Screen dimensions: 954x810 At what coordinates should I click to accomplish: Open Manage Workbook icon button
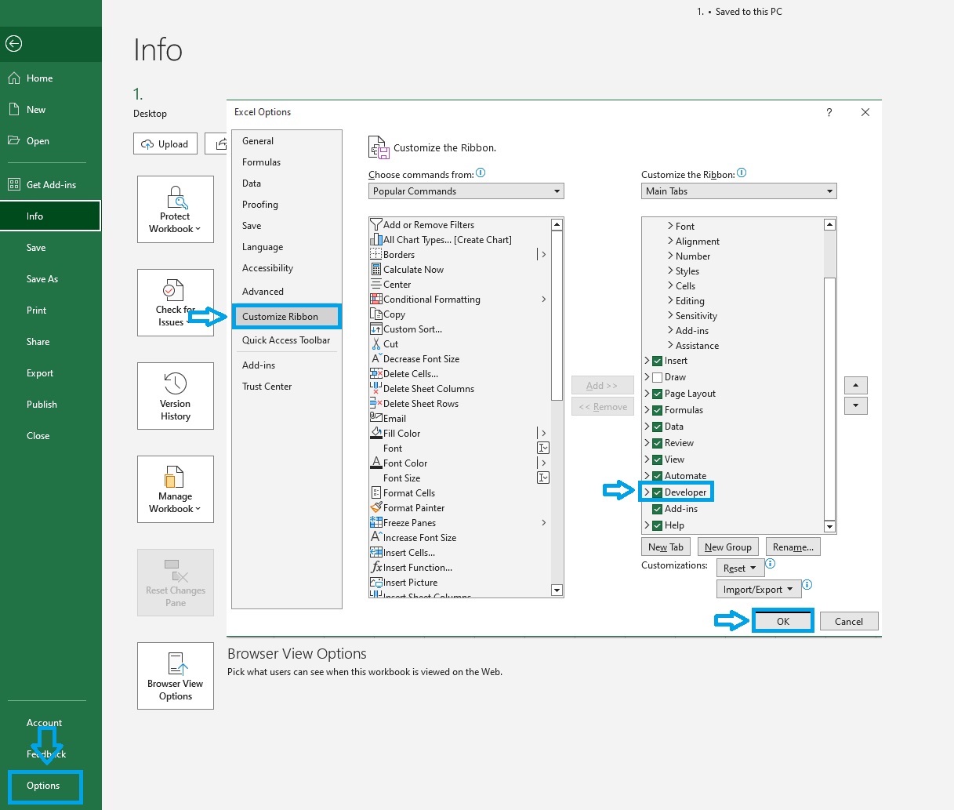(175, 477)
